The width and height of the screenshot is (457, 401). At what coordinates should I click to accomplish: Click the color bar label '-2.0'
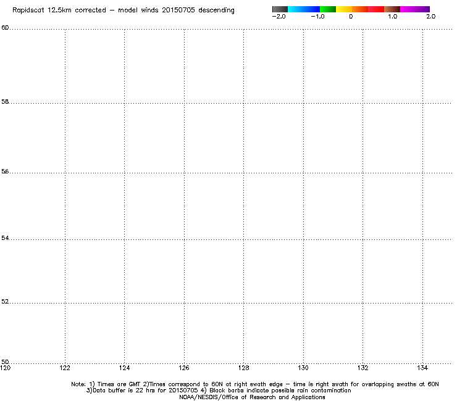[x=279, y=17]
